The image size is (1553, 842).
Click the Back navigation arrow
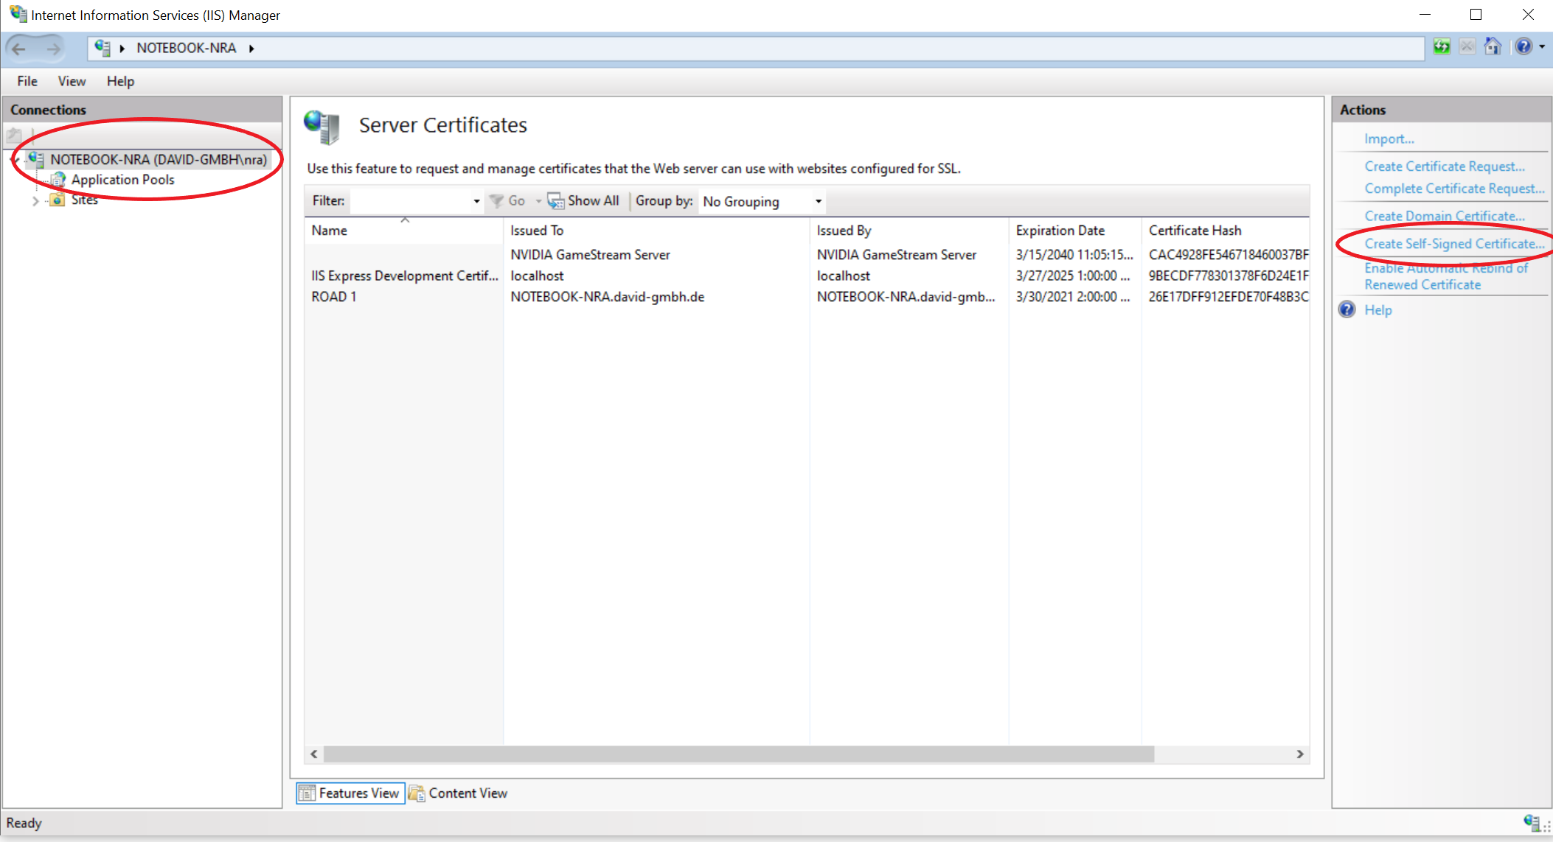pyautogui.click(x=20, y=49)
